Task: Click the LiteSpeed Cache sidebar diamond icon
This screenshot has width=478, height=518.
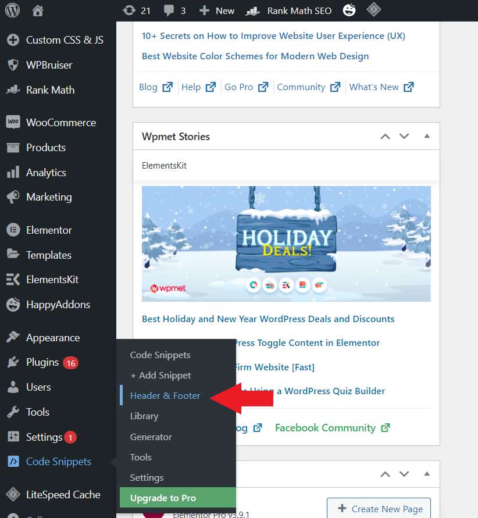Action: click(x=13, y=494)
